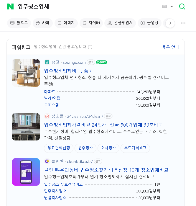The width and height of the screenshot is (196, 206).
Task: Click the 광고 badge on 숨고 ad
Action: pyautogui.click(x=91, y=62)
